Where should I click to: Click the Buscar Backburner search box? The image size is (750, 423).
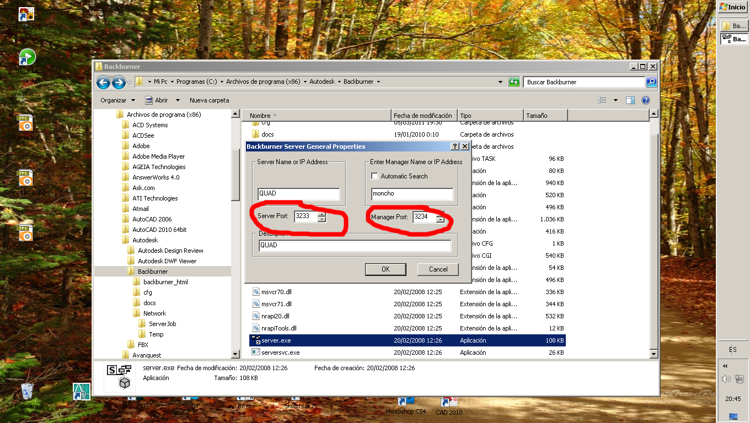584,82
